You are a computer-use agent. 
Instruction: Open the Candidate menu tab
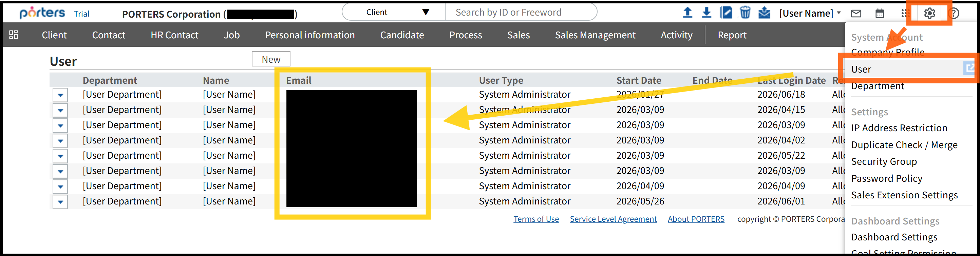point(402,35)
